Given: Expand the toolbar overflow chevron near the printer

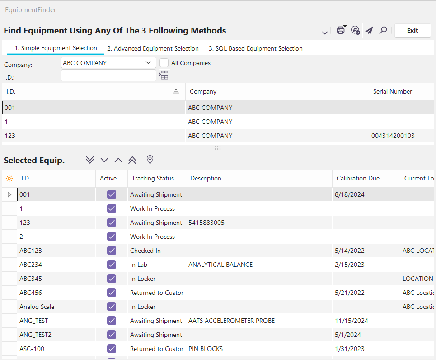Looking at the screenshot, I should pyautogui.click(x=324, y=33).
